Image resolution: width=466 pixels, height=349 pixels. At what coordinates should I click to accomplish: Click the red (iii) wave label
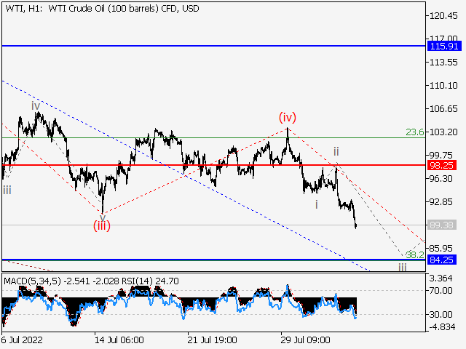102,226
